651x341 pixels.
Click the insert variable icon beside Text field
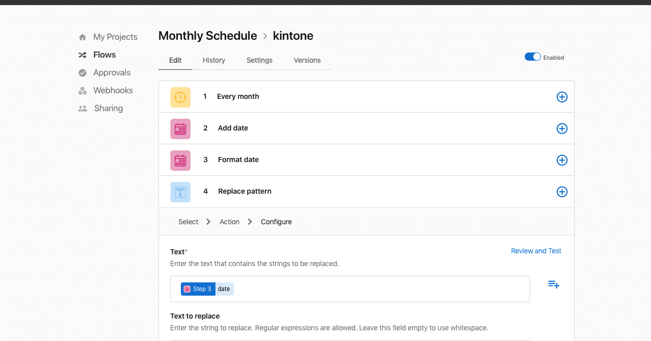point(554,284)
